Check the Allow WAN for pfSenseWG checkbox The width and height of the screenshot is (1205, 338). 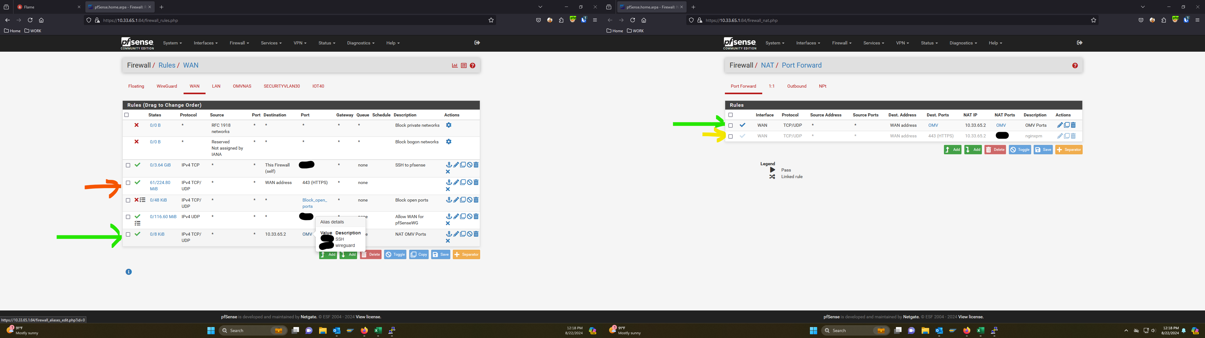[x=128, y=217]
